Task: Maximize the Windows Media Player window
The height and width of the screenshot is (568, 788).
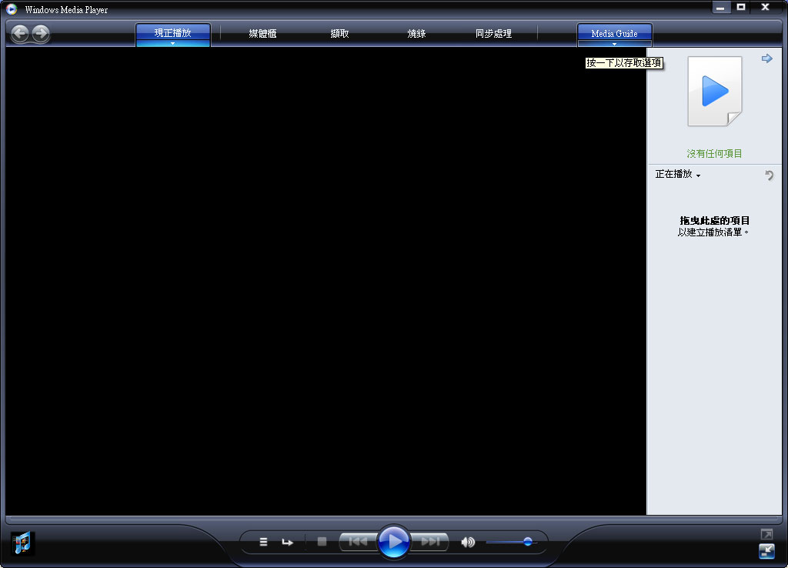Action: coord(741,7)
